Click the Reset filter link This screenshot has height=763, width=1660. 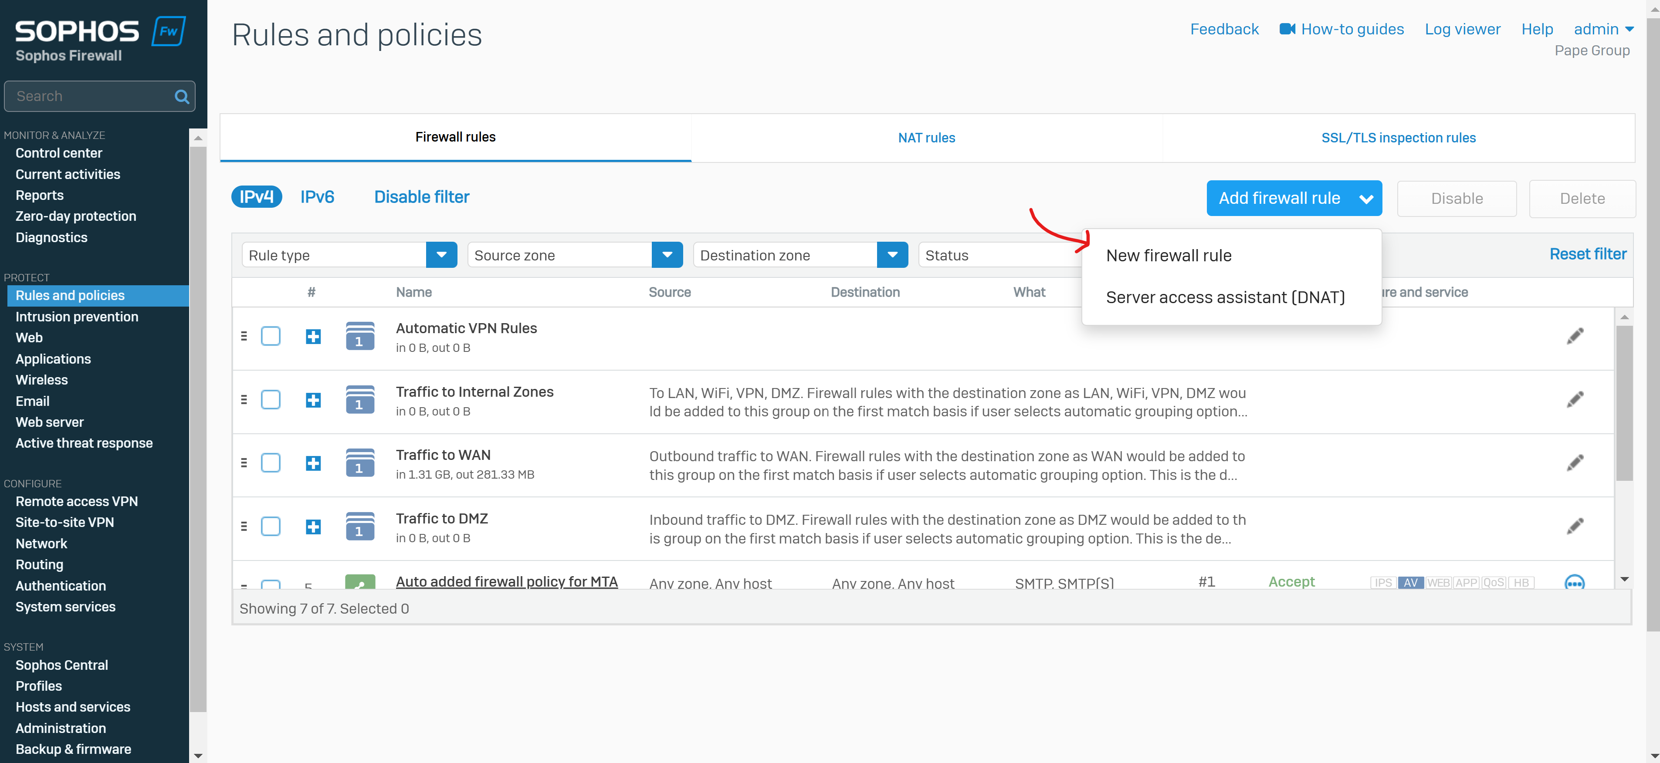tap(1588, 254)
